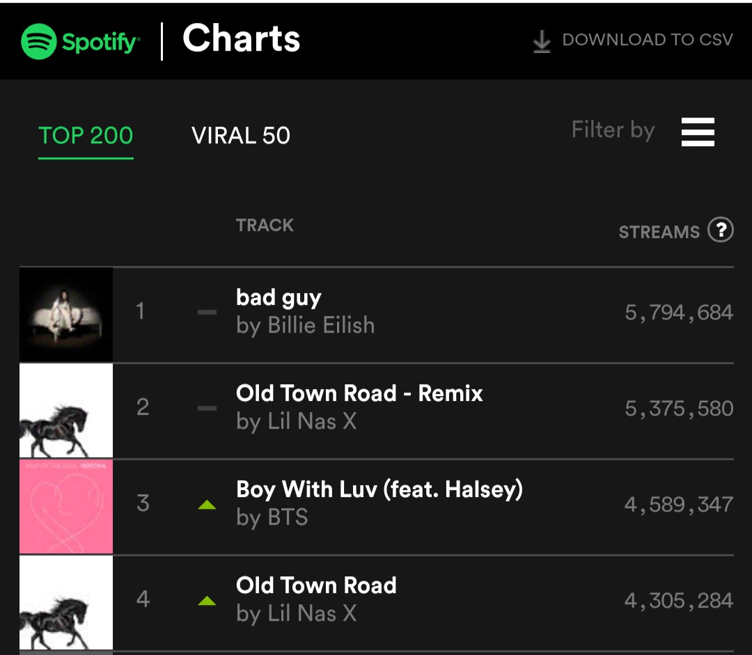Click dash indicator beside Old Town Road - Remix
The width and height of the screenshot is (752, 655).
coord(207,409)
